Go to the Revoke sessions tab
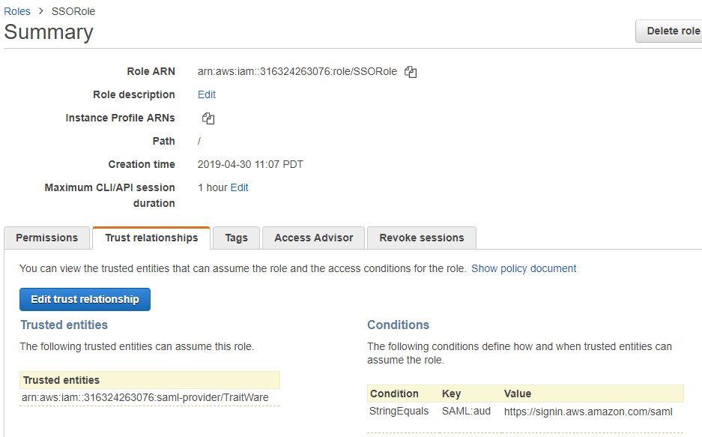The image size is (702, 437). coord(422,238)
